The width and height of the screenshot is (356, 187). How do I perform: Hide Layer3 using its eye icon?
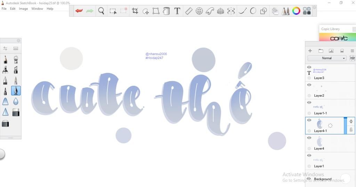point(309,67)
